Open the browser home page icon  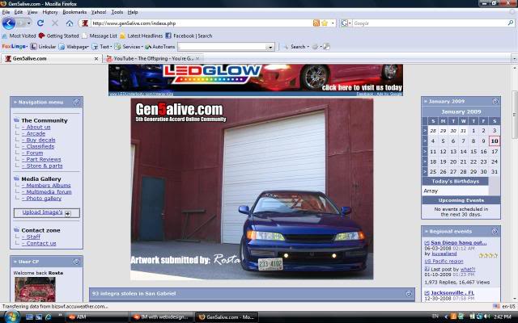tap(70, 23)
